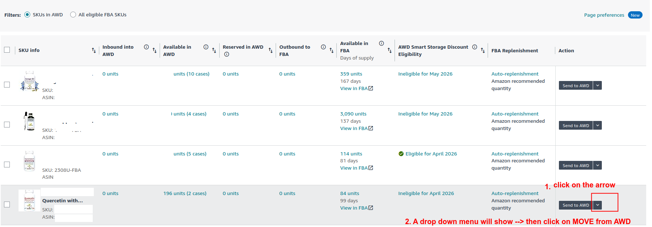The height and width of the screenshot is (227, 652).
Task: Click info icon under Reserved in AWD
Action: point(227,54)
